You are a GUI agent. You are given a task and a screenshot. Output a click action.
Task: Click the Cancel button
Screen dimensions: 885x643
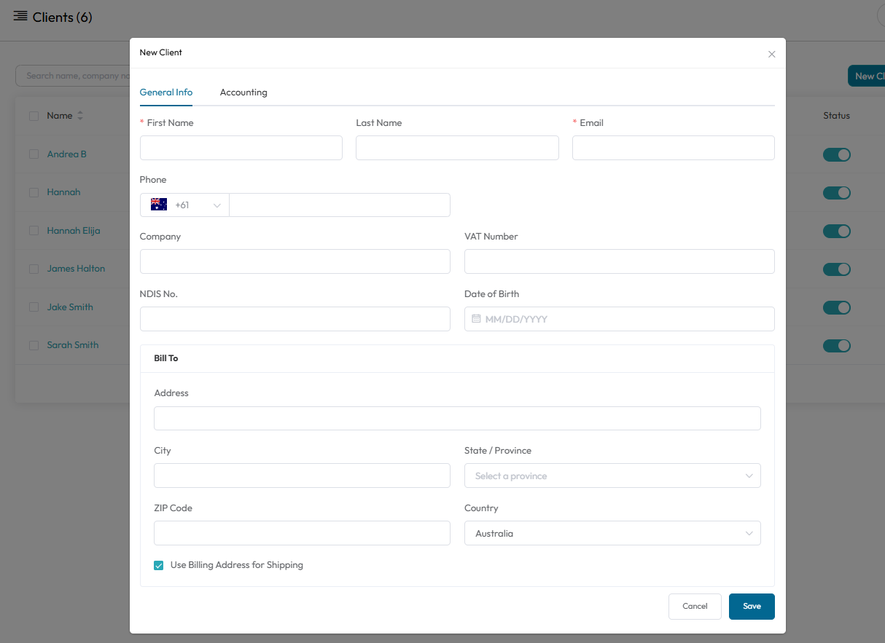point(695,607)
